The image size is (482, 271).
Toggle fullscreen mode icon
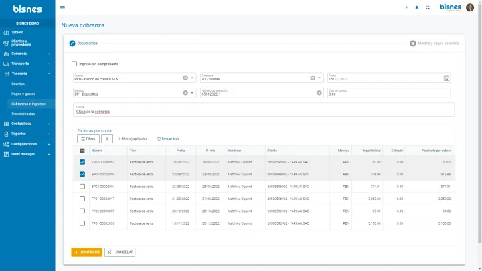(x=428, y=7)
